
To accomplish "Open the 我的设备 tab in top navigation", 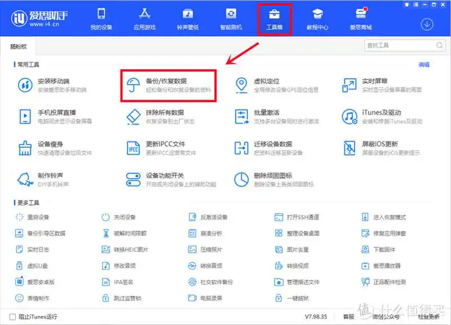I will click(101, 19).
